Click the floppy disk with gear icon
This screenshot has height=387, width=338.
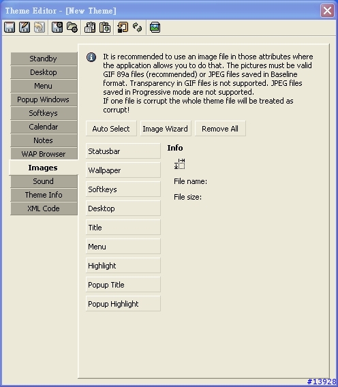pyautogui.click(x=57, y=27)
